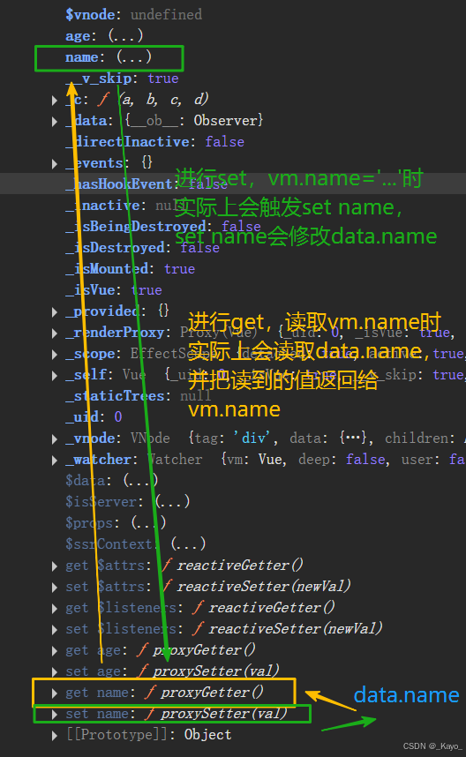Expand the _c function entry
Viewport: 466px width, 757px height.
(55, 101)
